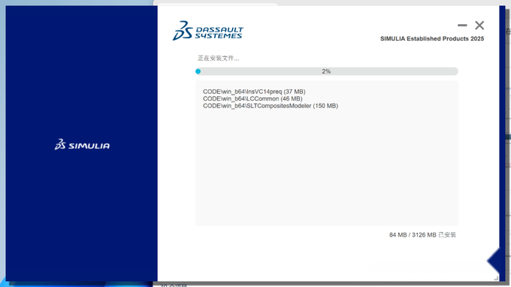Click the blue progress indicator dot

click(198, 71)
